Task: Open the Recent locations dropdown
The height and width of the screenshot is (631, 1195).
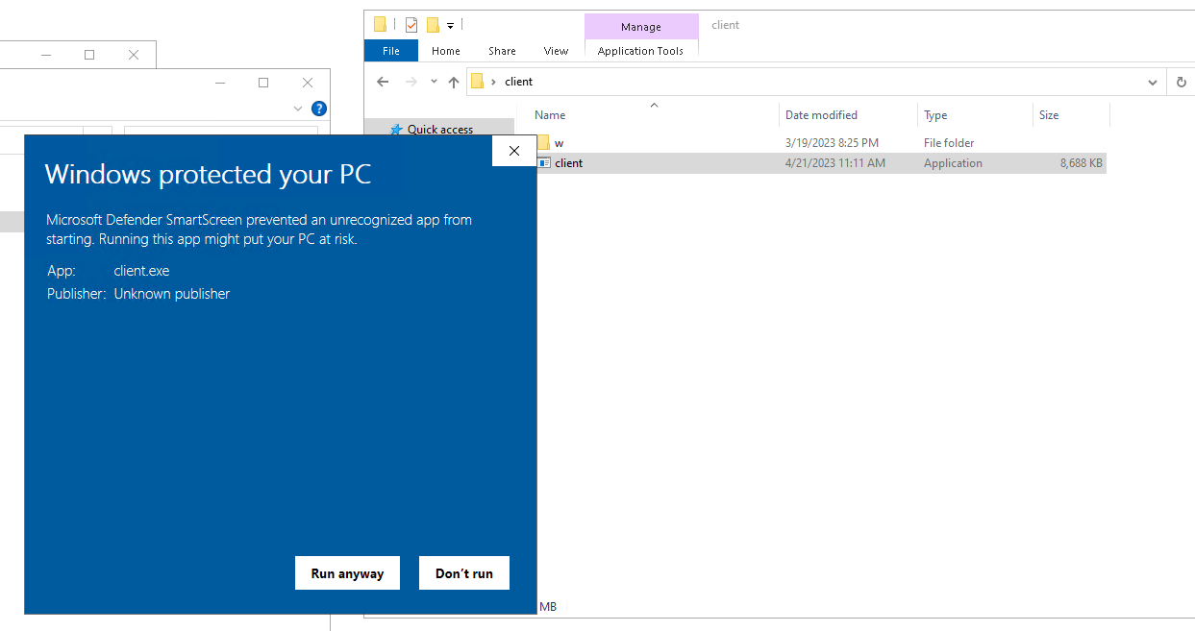Action: click(434, 82)
